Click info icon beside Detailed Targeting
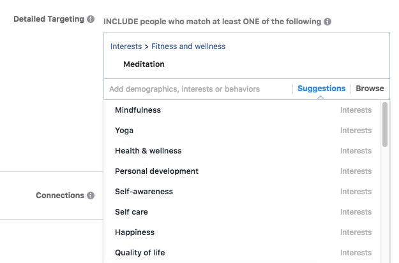 [x=91, y=19]
